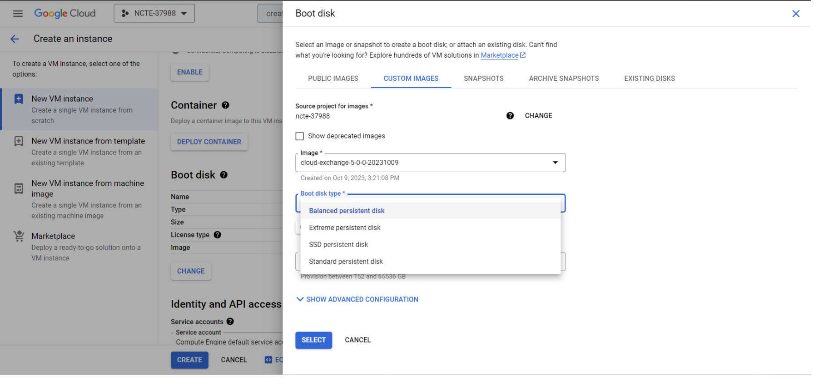The height and width of the screenshot is (386, 814).
Task: Click Cancel next to Create
Action: (234, 360)
